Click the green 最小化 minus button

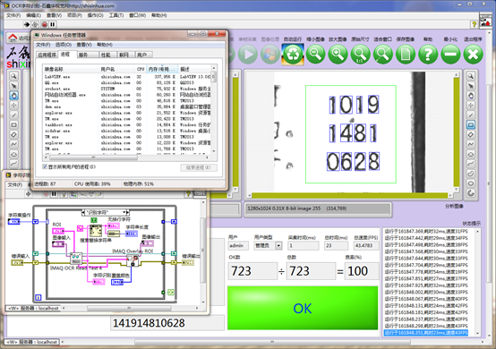click(x=450, y=55)
